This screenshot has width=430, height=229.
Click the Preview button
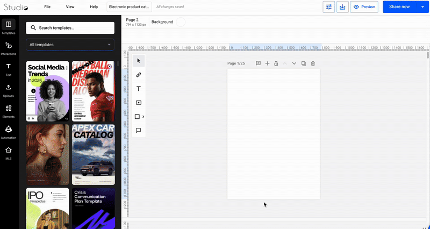[364, 7]
